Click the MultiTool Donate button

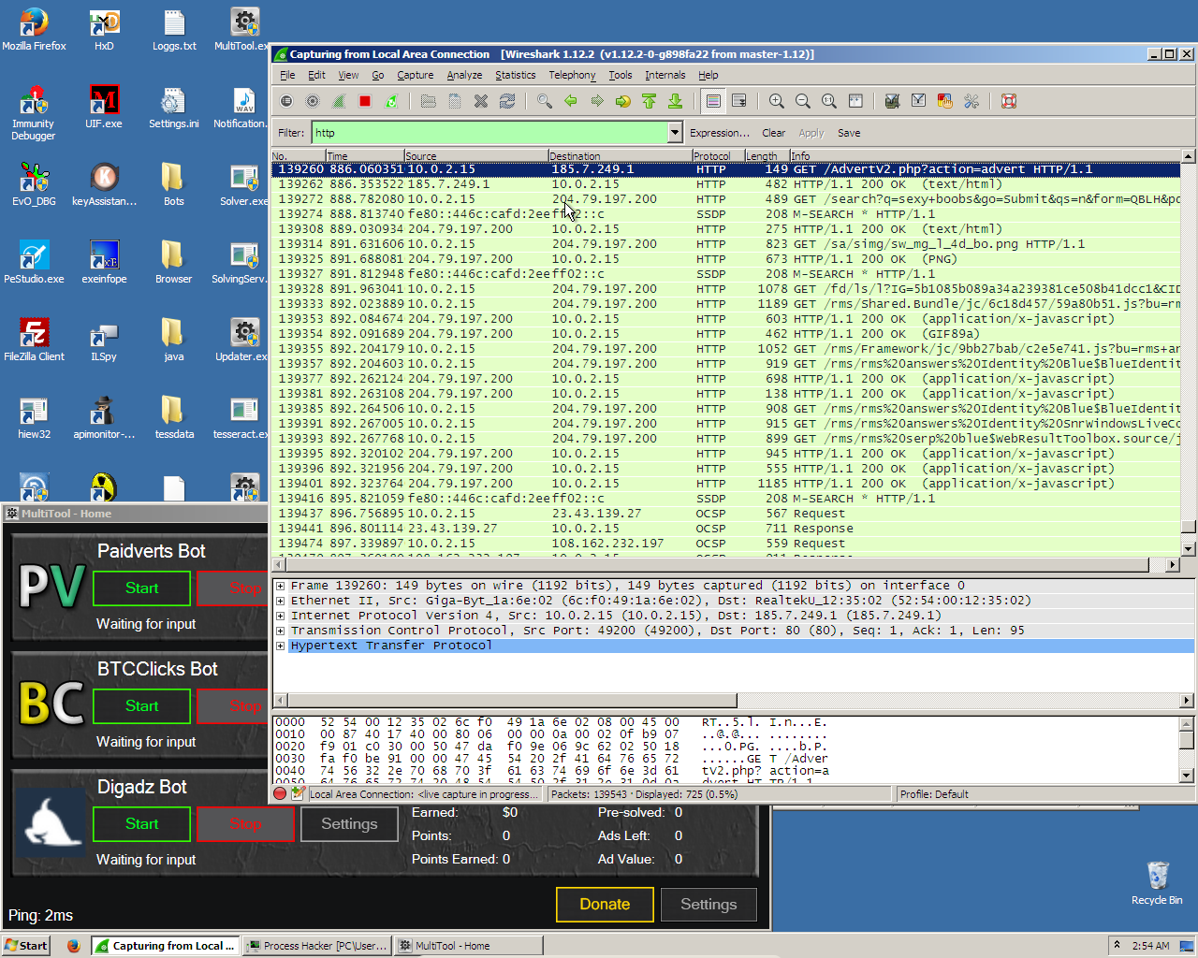click(605, 904)
